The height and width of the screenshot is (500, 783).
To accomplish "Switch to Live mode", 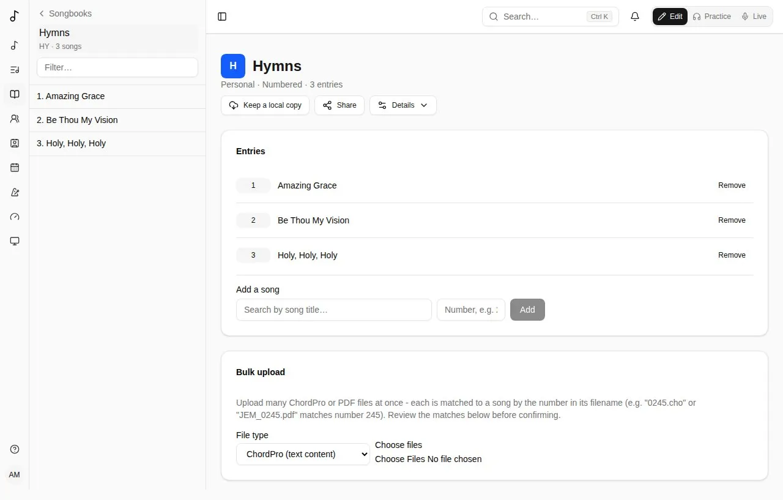I will [x=754, y=17].
